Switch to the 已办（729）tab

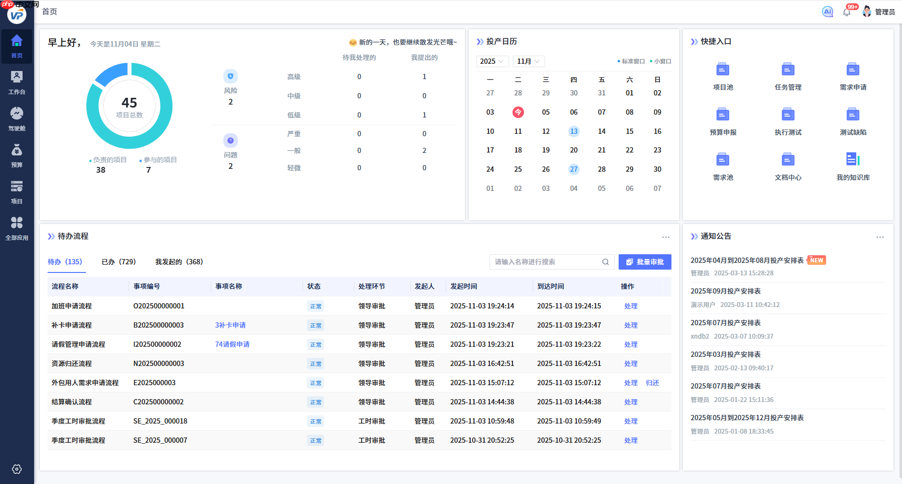[x=119, y=262]
